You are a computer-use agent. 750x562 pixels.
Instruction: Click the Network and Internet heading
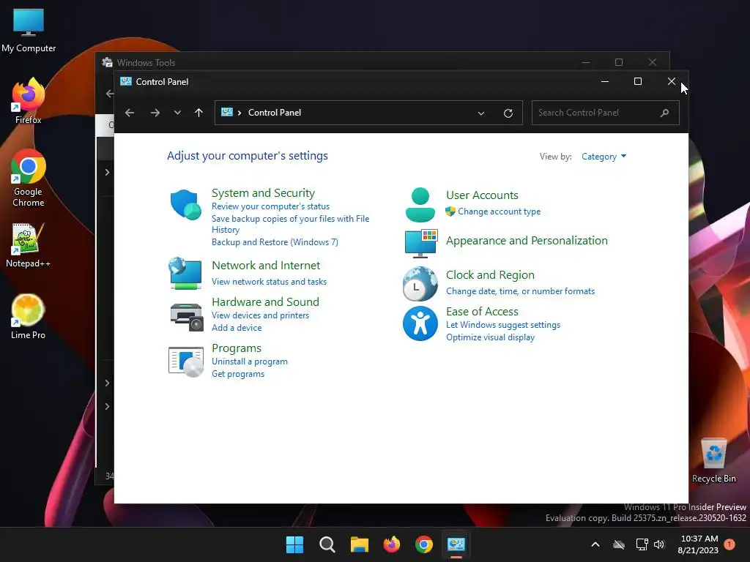(x=266, y=265)
